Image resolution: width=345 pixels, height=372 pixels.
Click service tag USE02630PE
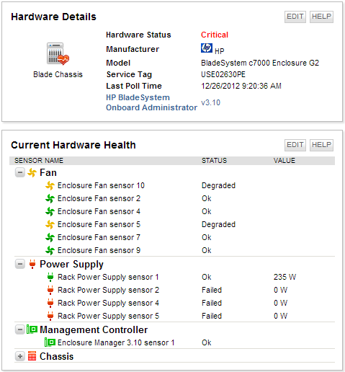(223, 74)
